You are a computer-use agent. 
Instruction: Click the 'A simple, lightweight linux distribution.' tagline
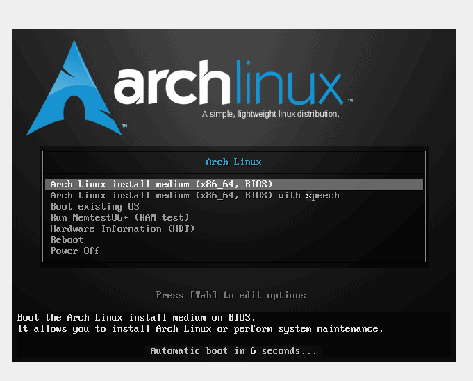coord(271,115)
